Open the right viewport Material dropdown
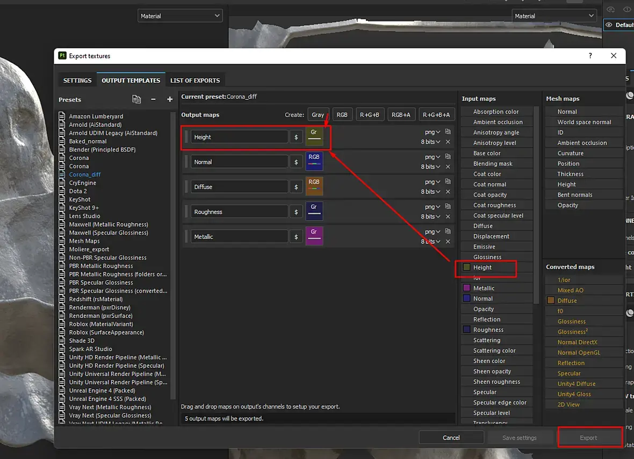This screenshot has width=634, height=459. (x=554, y=16)
